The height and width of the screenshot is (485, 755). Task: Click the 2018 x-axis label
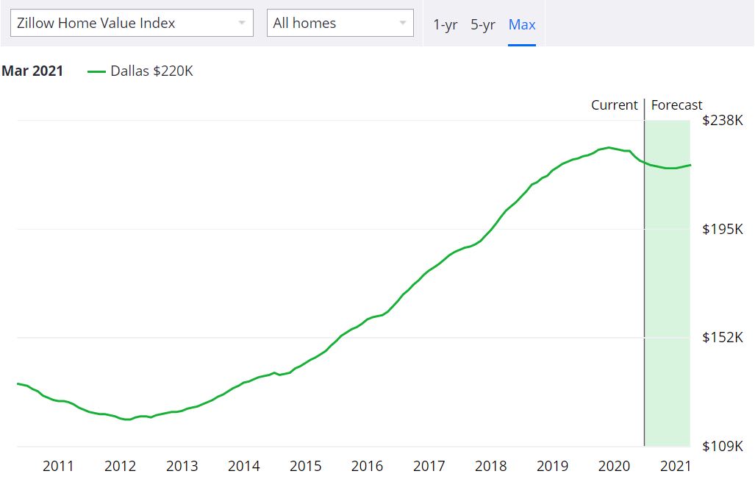[490, 466]
